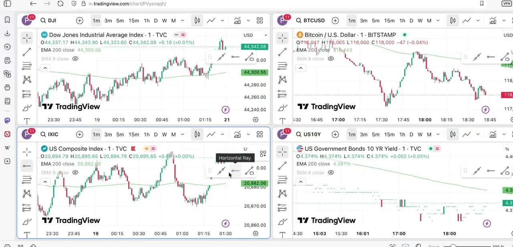Image resolution: width=513 pixels, height=247 pixels.
Task: Click US Government Bonds 10 YR Yield title
Action: 363,149
